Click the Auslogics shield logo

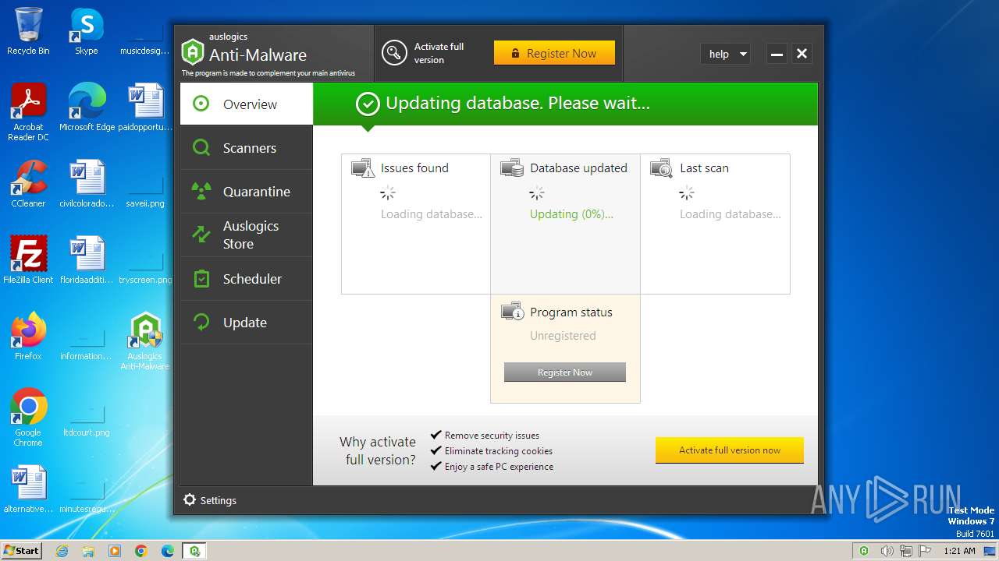point(192,51)
